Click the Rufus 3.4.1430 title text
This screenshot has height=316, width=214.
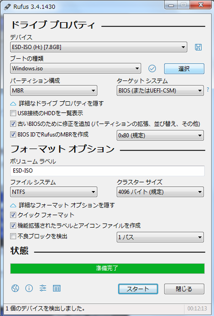pos(34,6)
